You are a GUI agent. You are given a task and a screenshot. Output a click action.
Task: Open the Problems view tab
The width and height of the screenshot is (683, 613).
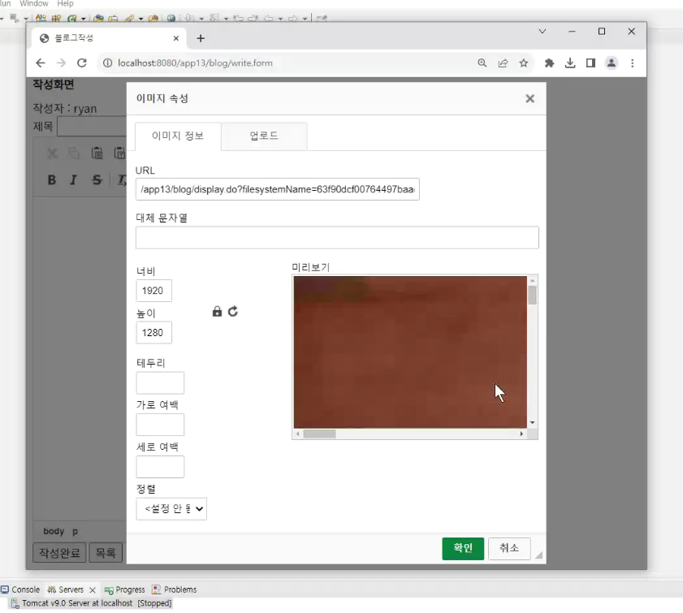[x=175, y=589]
